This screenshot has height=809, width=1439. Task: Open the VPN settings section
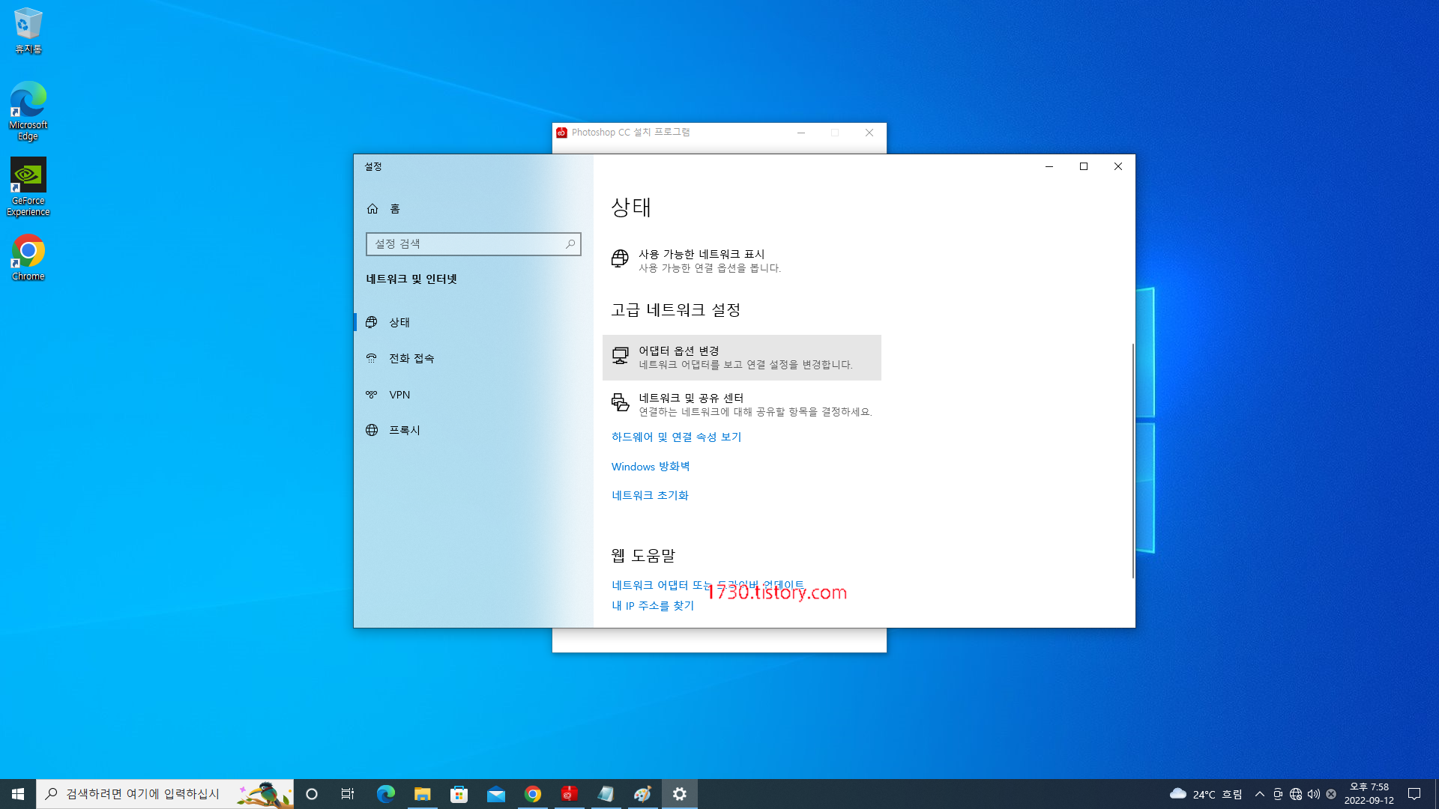(x=399, y=395)
